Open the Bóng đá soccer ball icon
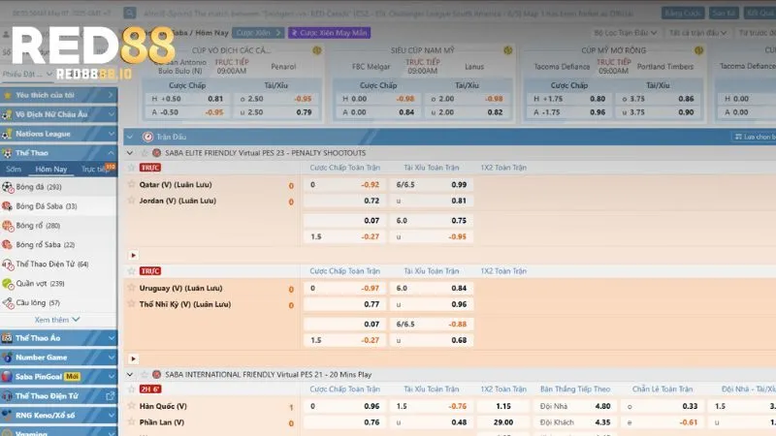Viewport: 776px width, 436px height. coord(8,187)
